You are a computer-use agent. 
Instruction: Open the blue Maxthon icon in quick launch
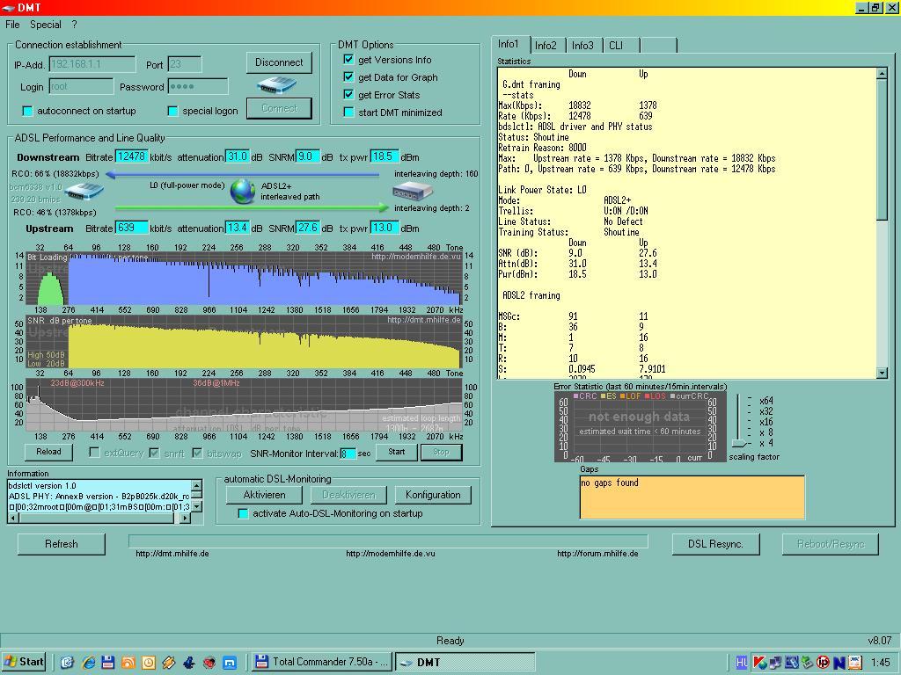pyautogui.click(x=230, y=662)
